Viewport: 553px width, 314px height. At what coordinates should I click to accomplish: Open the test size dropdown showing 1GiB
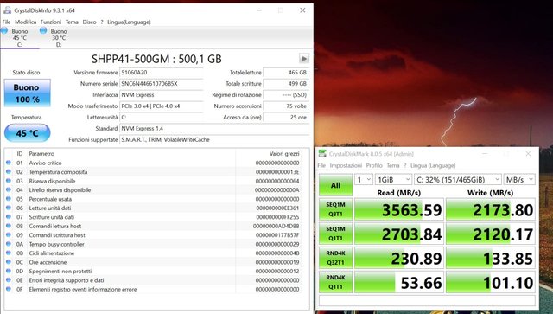393,180
